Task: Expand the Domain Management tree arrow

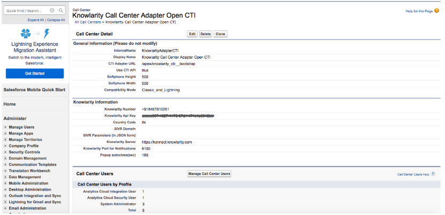Action: (5, 158)
